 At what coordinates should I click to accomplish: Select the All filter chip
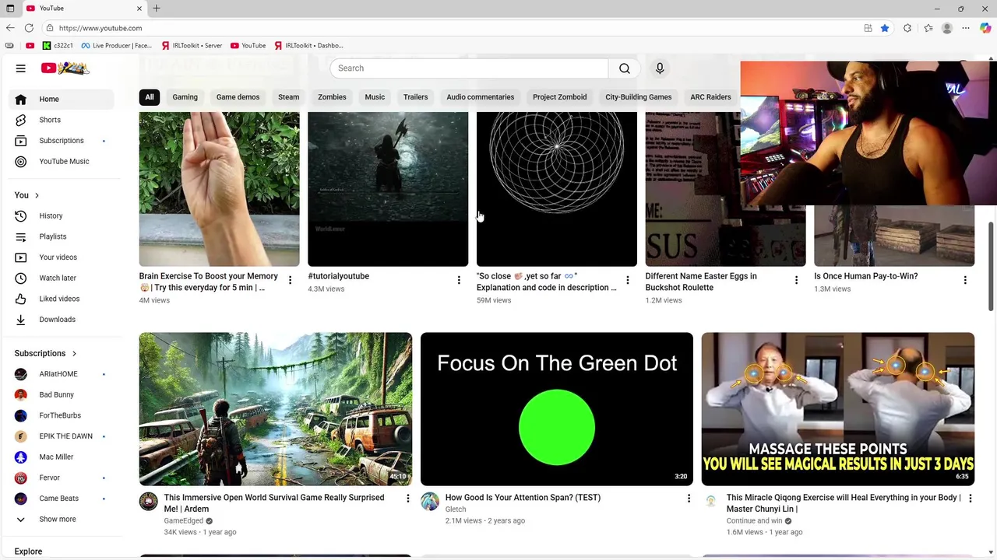click(x=150, y=97)
